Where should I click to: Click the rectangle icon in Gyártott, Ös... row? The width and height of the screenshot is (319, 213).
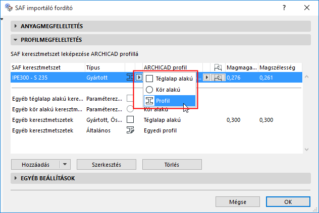pyautogui.click(x=130, y=120)
